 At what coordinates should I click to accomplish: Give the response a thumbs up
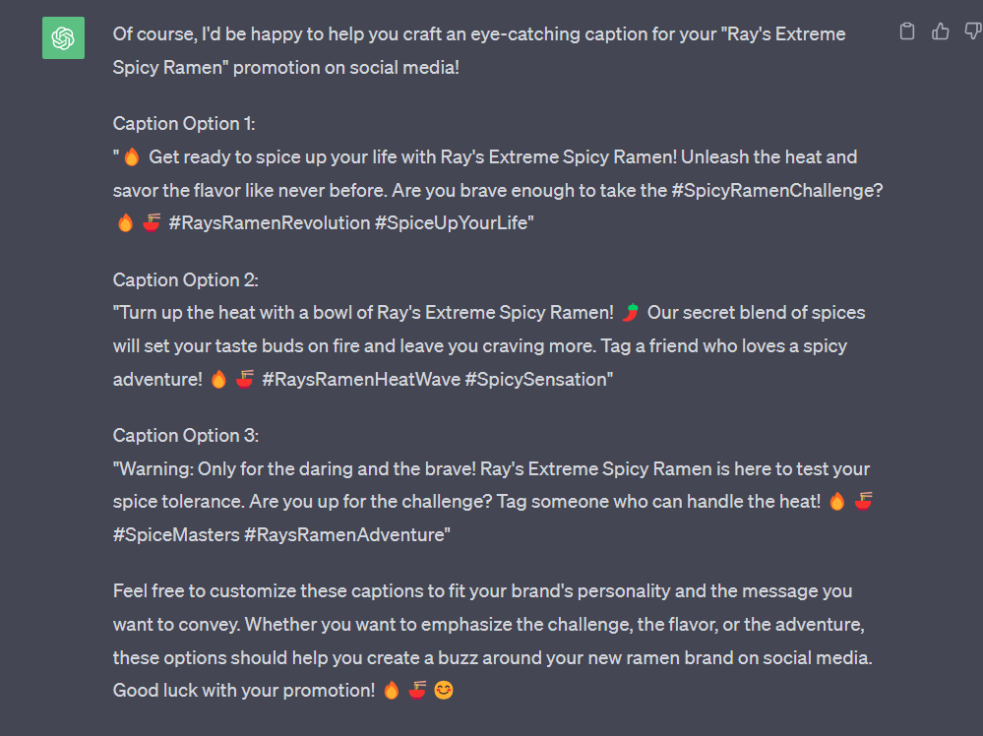pyautogui.click(x=940, y=31)
